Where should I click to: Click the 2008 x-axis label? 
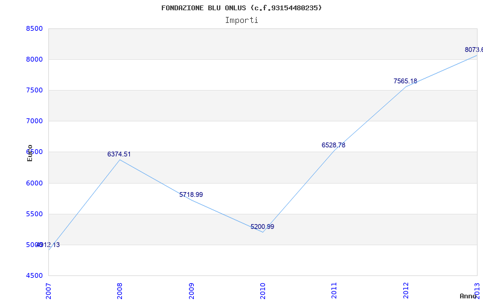click(x=120, y=291)
